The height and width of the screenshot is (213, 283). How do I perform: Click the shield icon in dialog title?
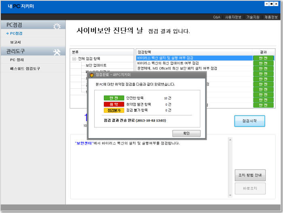(x=92, y=75)
